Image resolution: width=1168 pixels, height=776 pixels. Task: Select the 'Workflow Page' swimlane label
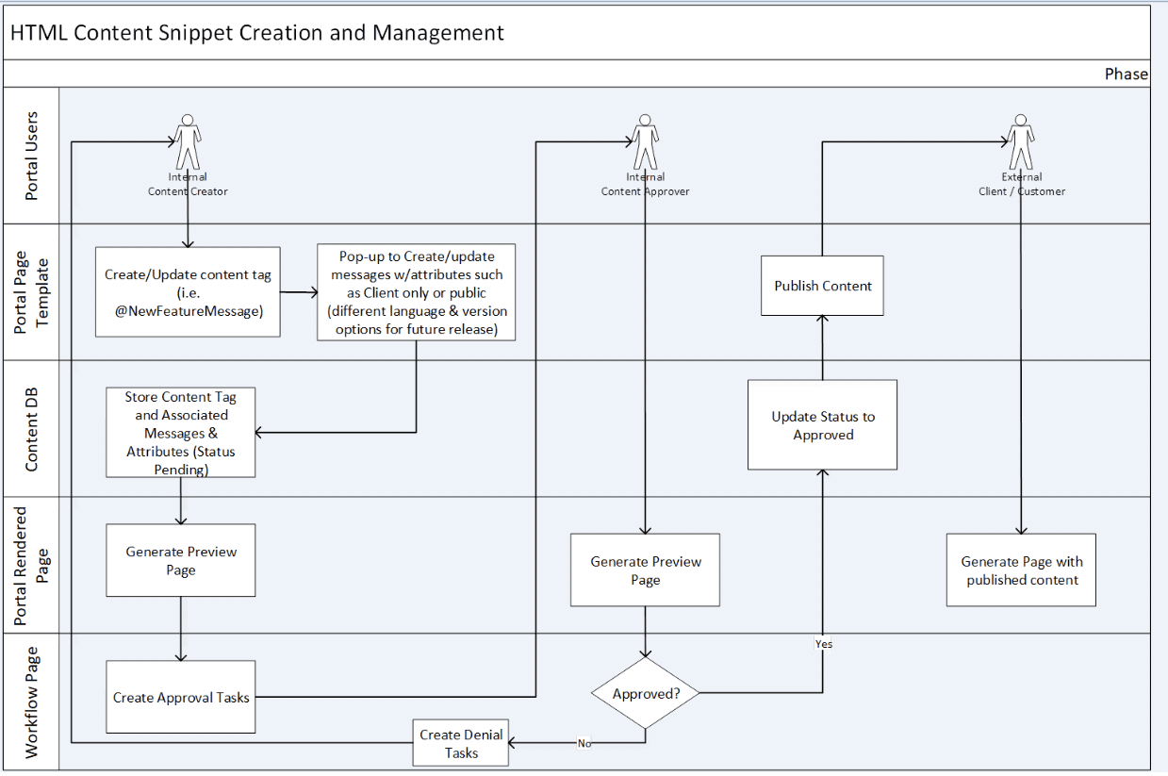32,702
